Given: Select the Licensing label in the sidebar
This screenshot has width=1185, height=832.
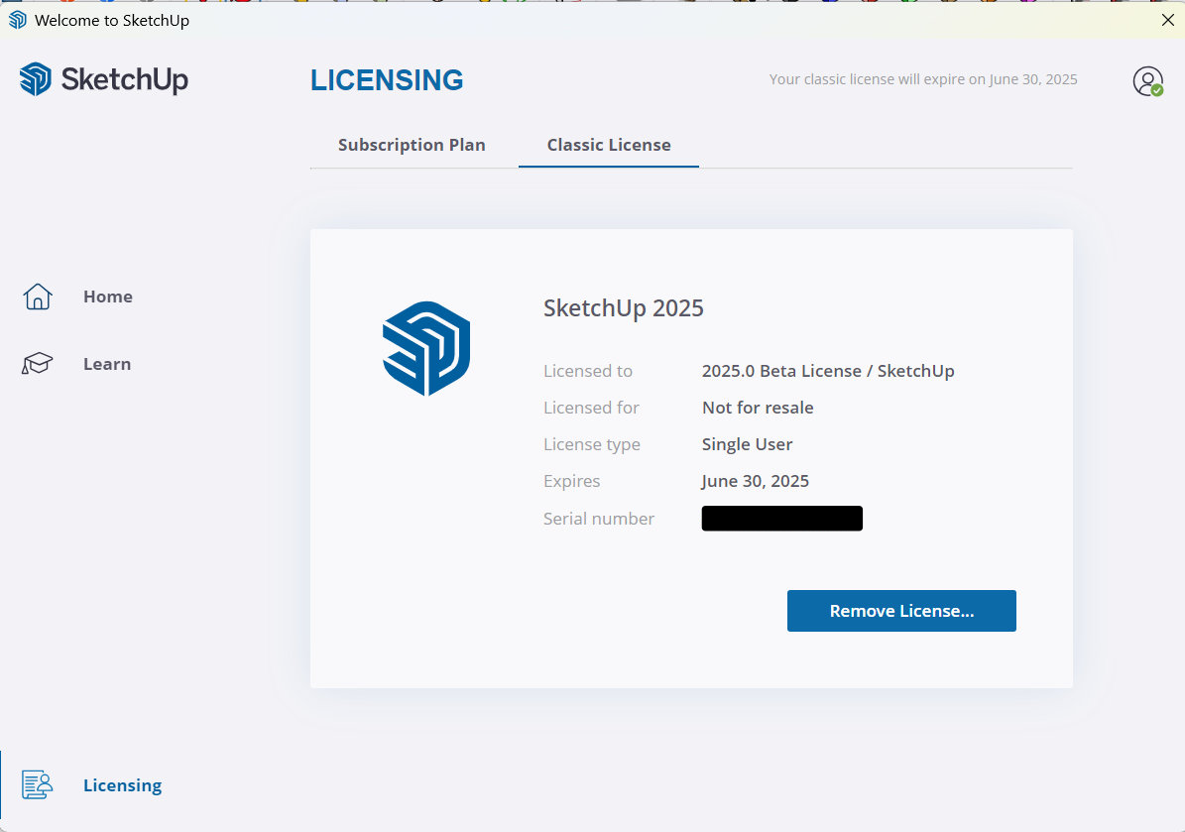Looking at the screenshot, I should click(x=122, y=785).
